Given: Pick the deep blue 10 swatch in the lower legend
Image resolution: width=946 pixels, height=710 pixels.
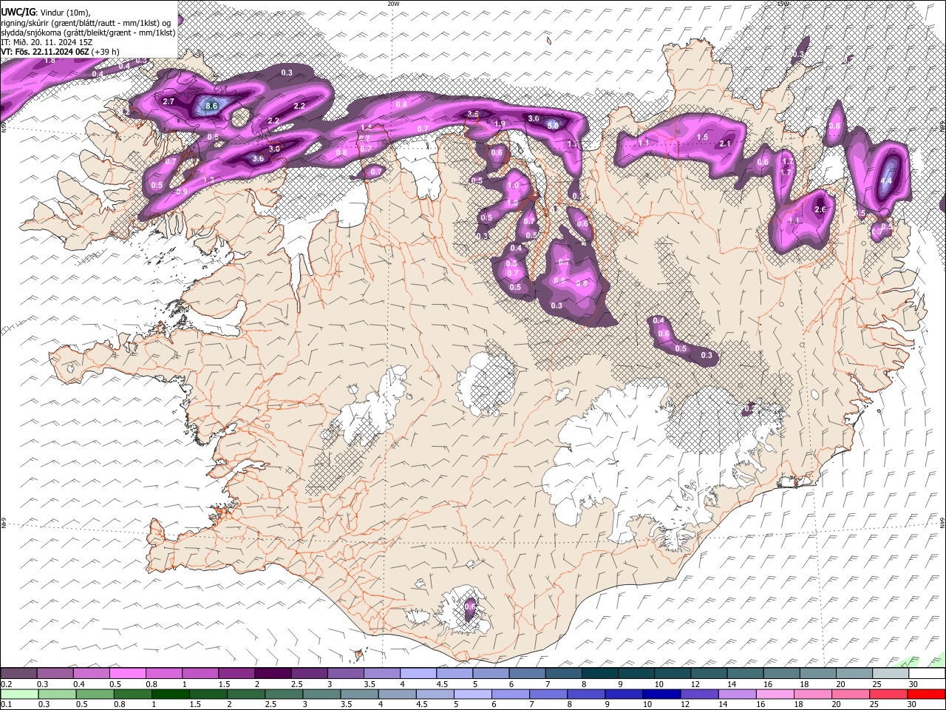Looking at the screenshot, I should click(x=661, y=694).
